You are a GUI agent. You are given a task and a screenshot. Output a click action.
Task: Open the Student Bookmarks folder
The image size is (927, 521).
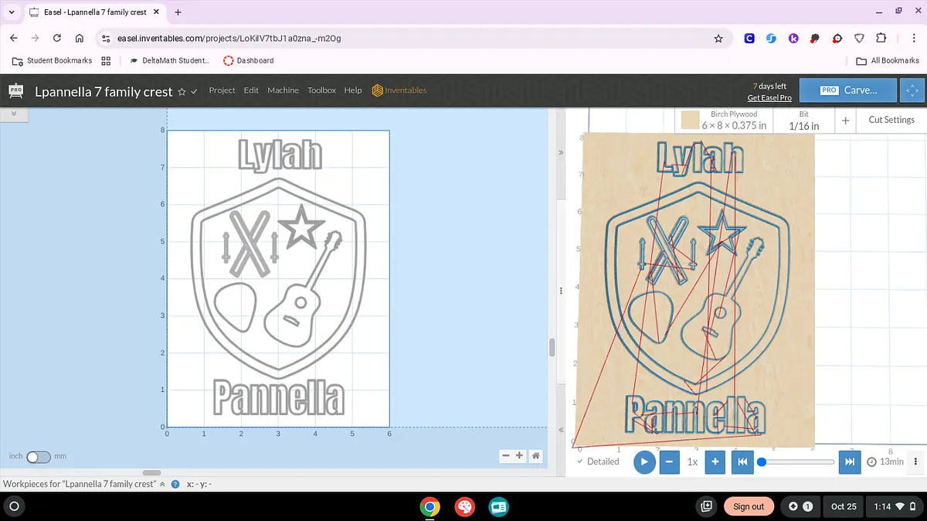click(x=53, y=60)
